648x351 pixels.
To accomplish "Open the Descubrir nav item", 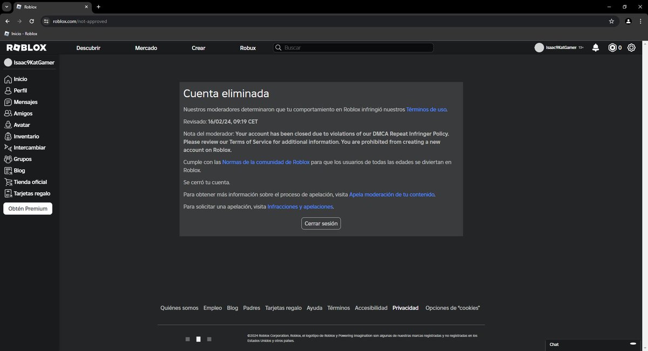I will pos(89,48).
